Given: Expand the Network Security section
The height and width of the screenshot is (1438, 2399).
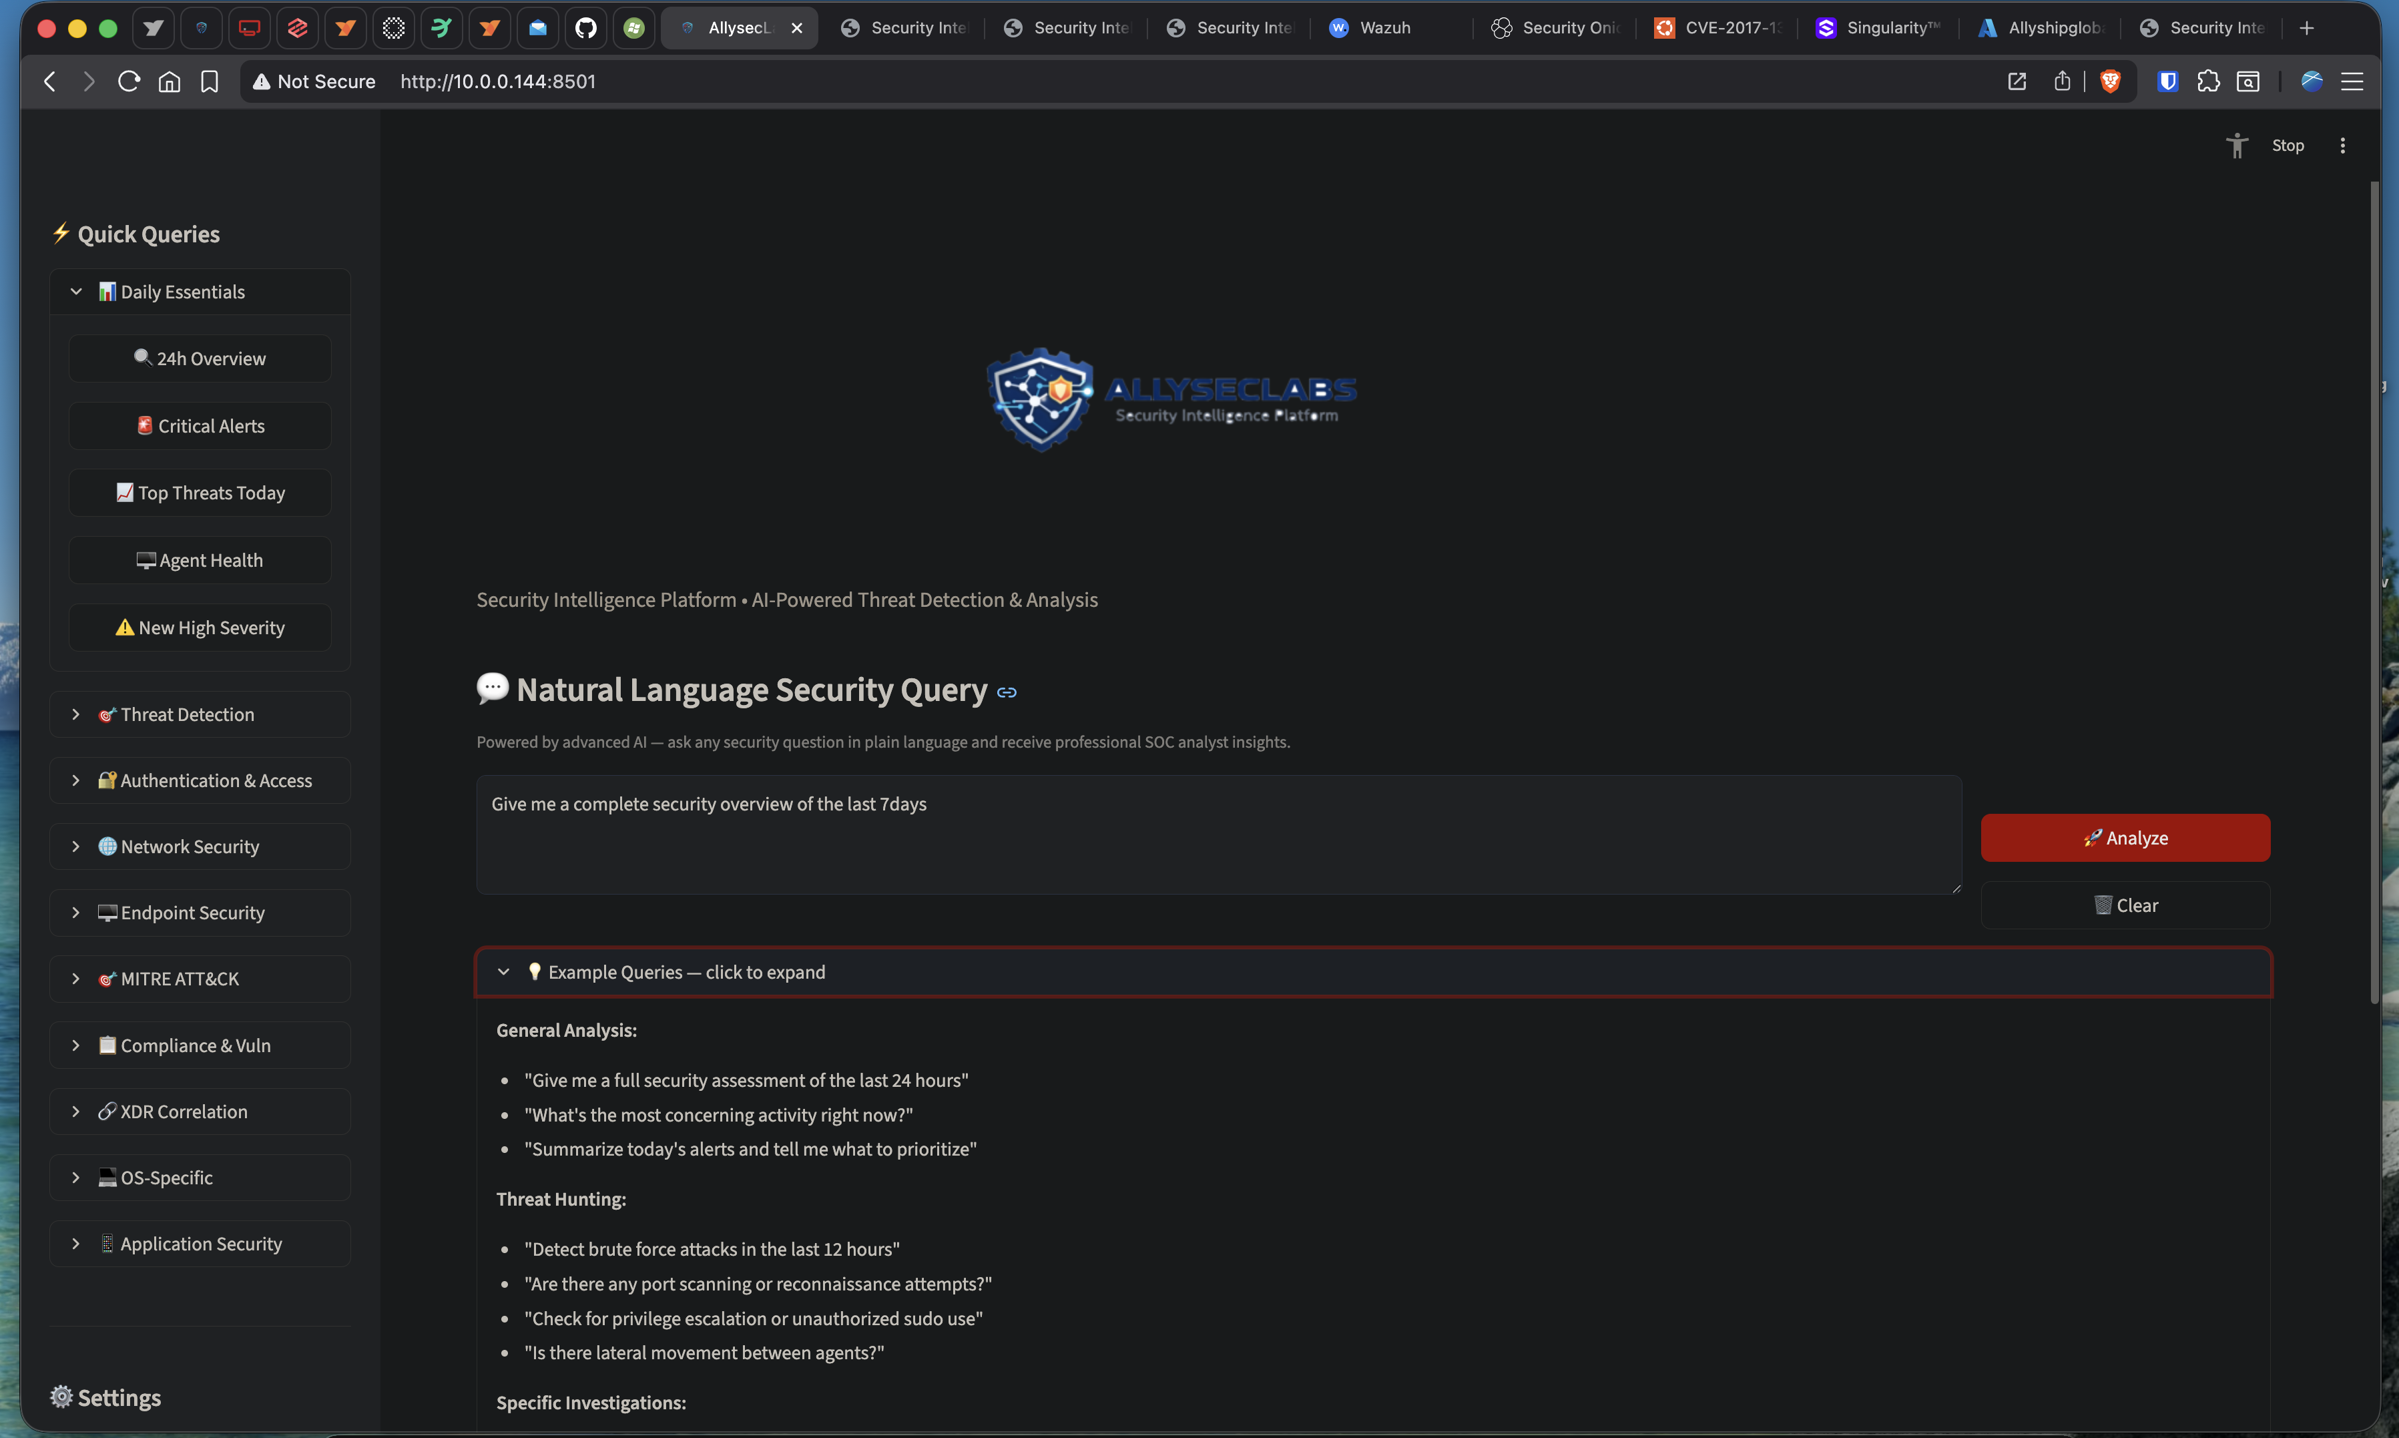Looking at the screenshot, I should click(x=200, y=847).
